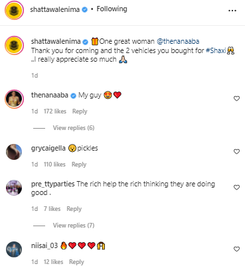Image resolution: width=245 pixels, height=266 pixels.
Task: Open the @thenanaaba mention link
Action: [x=178, y=41]
